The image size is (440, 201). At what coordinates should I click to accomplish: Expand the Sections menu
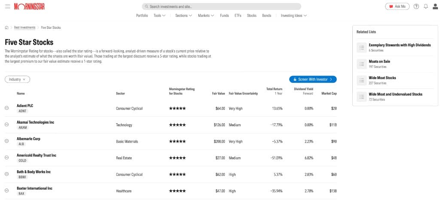point(183,16)
